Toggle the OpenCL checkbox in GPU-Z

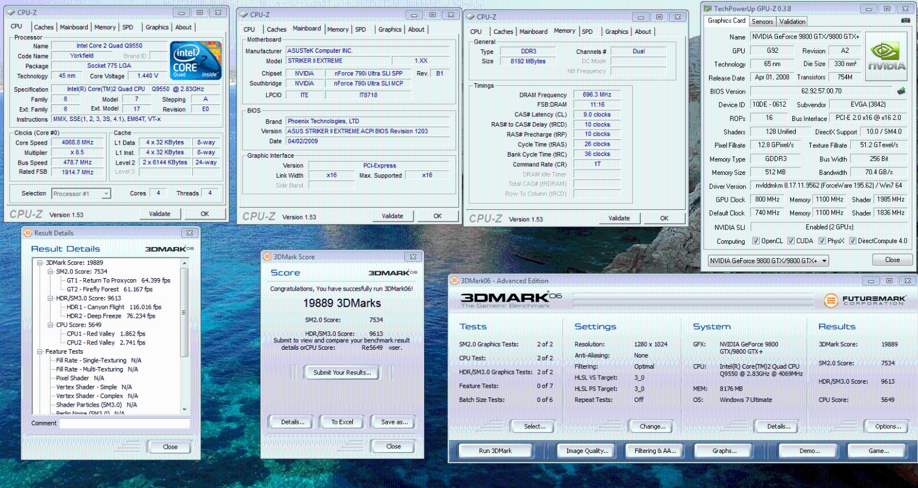pos(756,241)
